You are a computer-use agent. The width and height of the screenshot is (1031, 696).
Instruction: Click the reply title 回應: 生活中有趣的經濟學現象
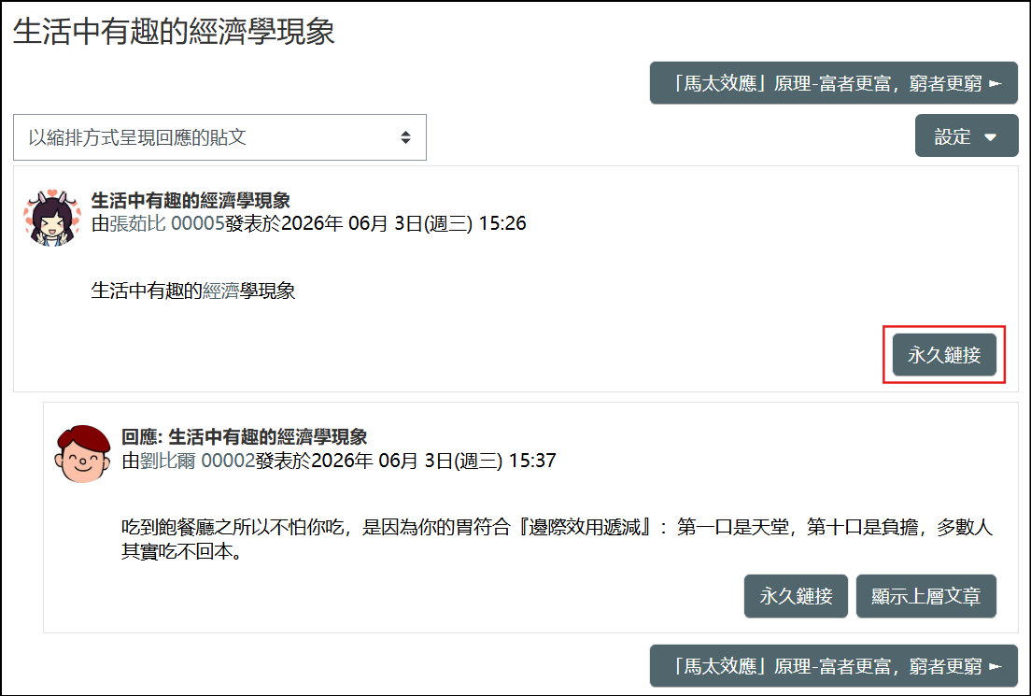click(244, 437)
